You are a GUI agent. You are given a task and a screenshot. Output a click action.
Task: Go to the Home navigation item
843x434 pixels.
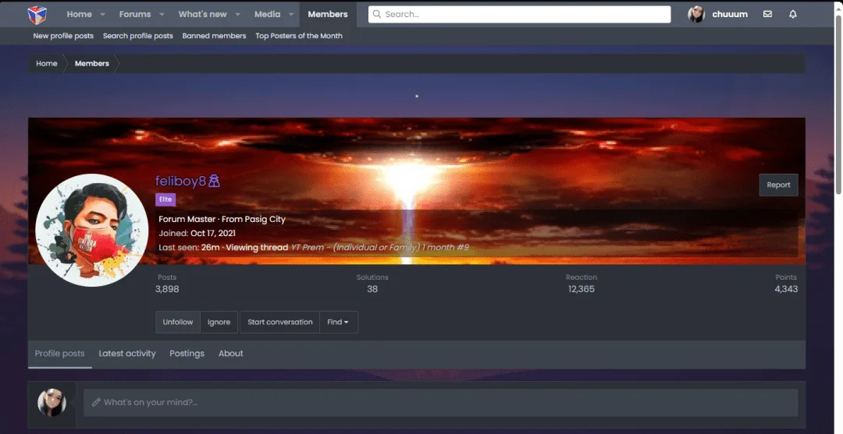[79, 15]
